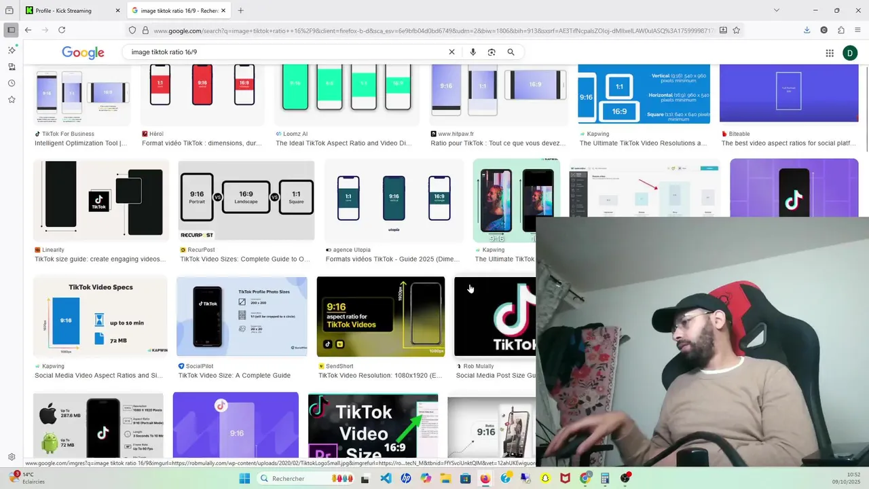Image resolution: width=869 pixels, height=489 pixels.
Task: Open the Firefox downloads panel
Action: point(807,30)
